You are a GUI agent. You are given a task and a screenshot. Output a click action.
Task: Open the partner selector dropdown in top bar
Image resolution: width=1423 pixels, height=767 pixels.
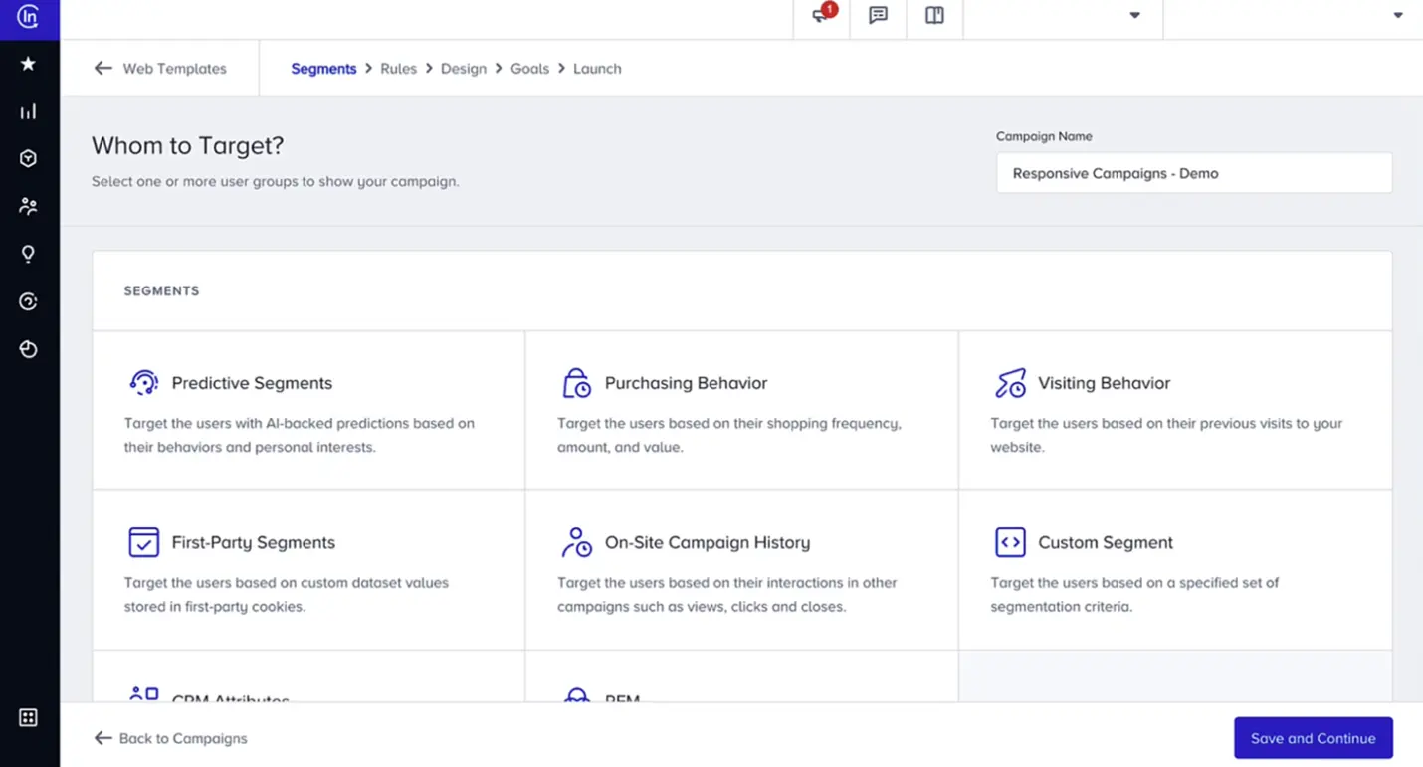click(1134, 17)
